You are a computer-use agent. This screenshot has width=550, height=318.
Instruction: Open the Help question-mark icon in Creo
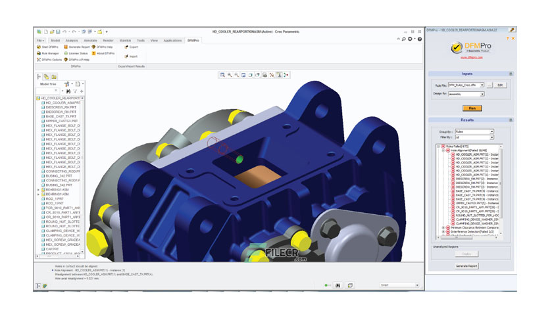(x=420, y=39)
